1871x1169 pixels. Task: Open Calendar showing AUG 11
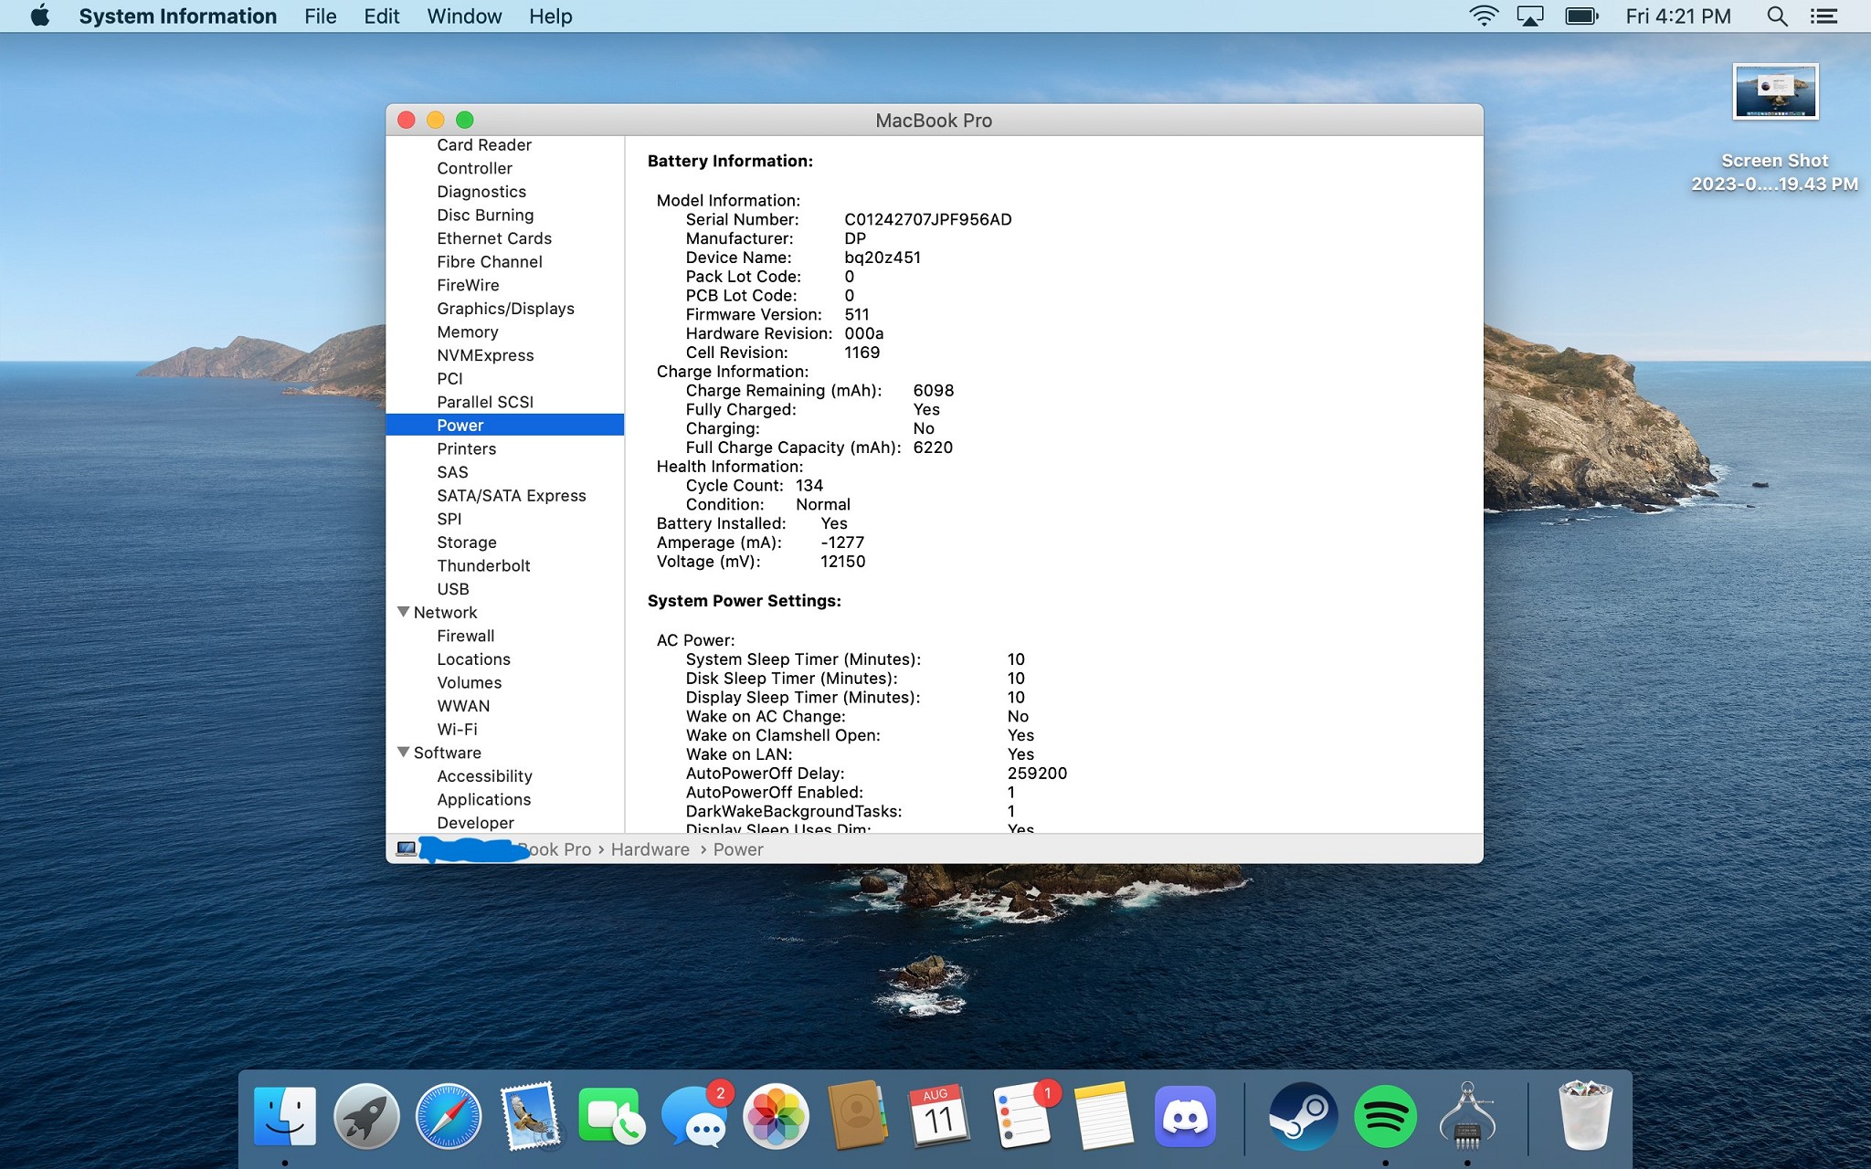click(939, 1116)
